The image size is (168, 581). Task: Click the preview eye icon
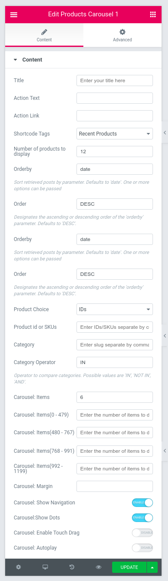tap(98, 567)
